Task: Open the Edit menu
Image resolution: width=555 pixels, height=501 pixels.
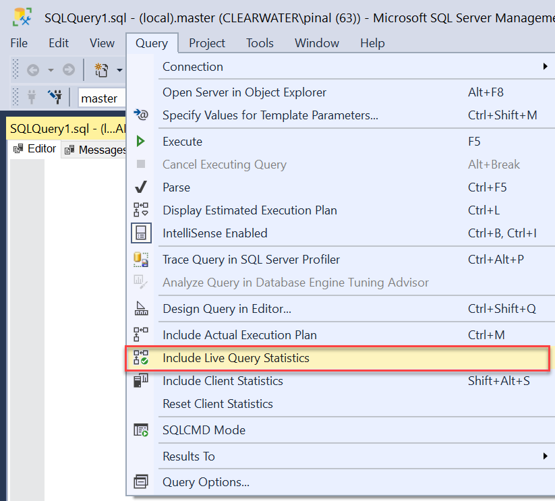Action: [x=59, y=43]
